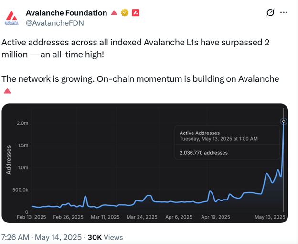Click the Mar 24, 2025 x-axis label
298x244 pixels.
click(x=142, y=217)
